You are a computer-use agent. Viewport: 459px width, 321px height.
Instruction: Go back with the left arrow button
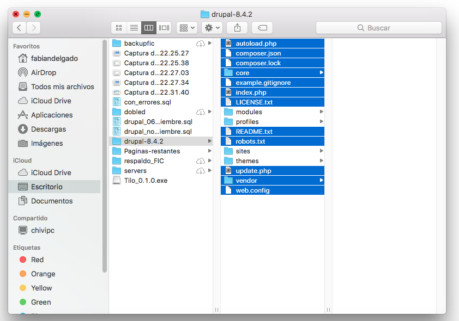(20, 28)
